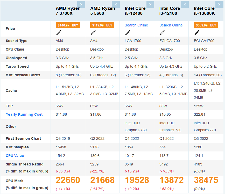Image resolution: width=225 pixels, height=194 pixels.
Task: Open Search Online link for Core i3-12100
Action: (171, 25)
